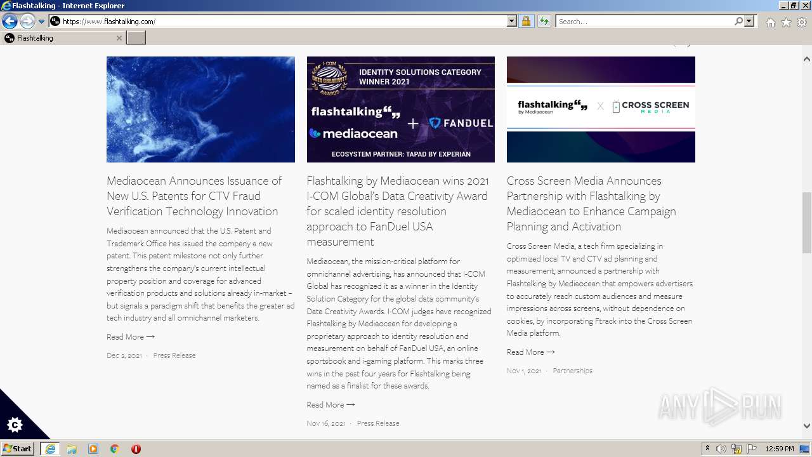This screenshot has width=812, height=457.
Task: Click the Partnerships category tag
Action: coord(572,371)
